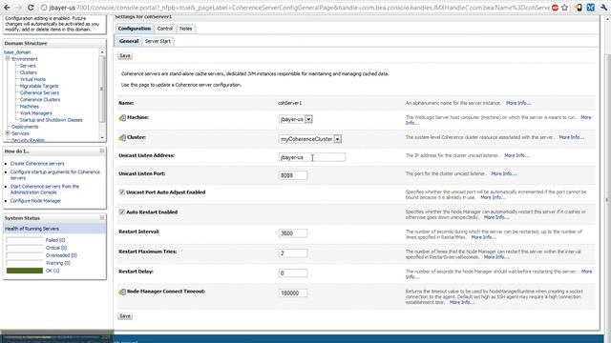Click the Warning (0) health link

(57, 263)
